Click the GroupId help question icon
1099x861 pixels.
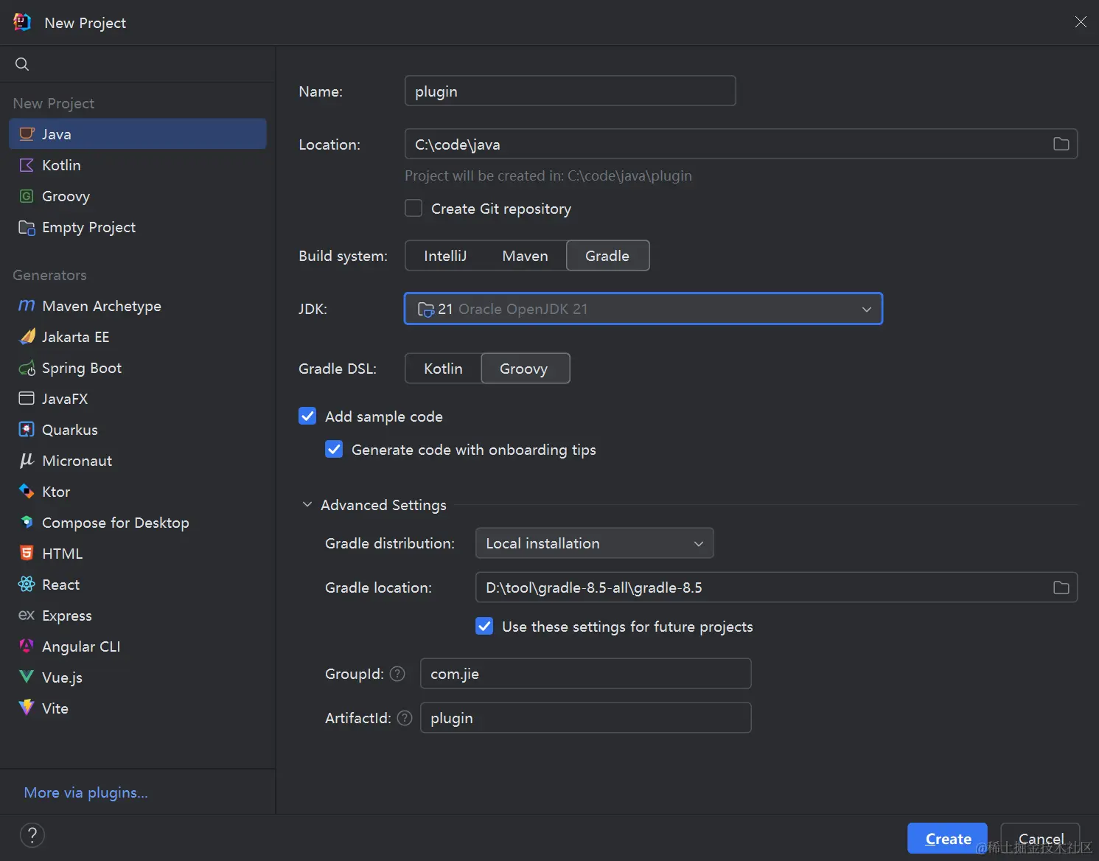point(397,674)
